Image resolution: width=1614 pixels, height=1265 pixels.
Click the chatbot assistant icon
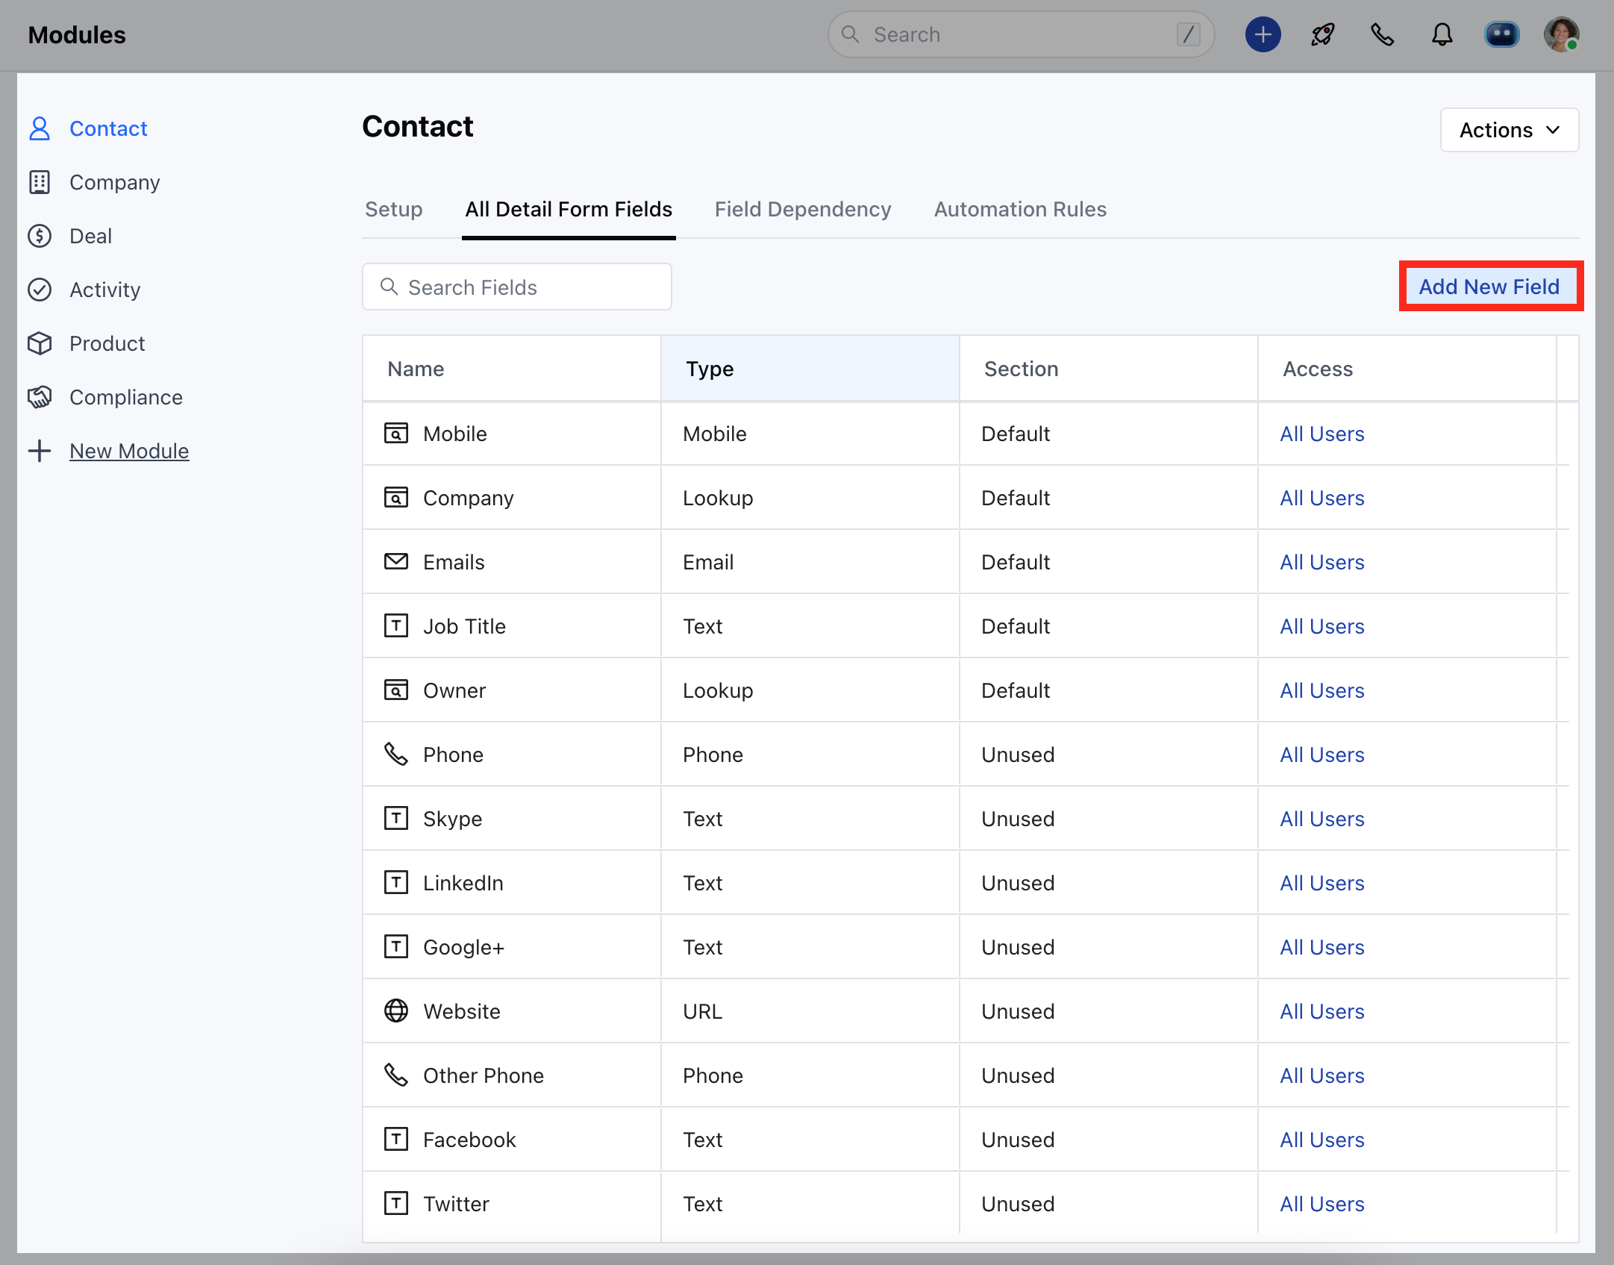[1501, 35]
